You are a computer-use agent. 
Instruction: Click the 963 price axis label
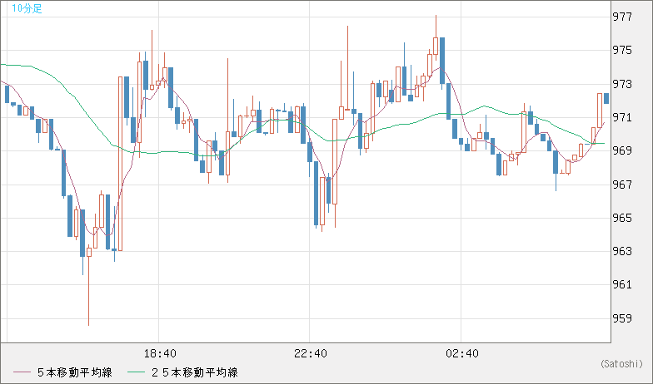pyautogui.click(x=622, y=251)
